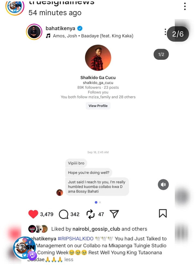Open bahatikenya profile picture story ring
The image size is (196, 268).
point(34,32)
